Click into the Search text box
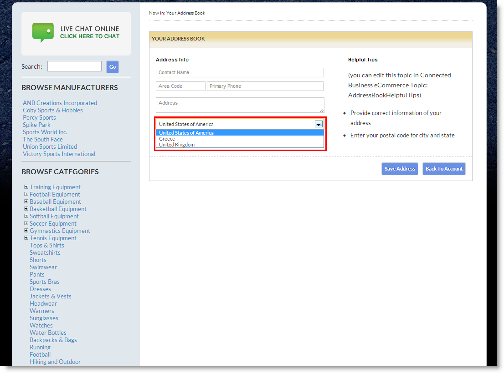 [x=74, y=66]
